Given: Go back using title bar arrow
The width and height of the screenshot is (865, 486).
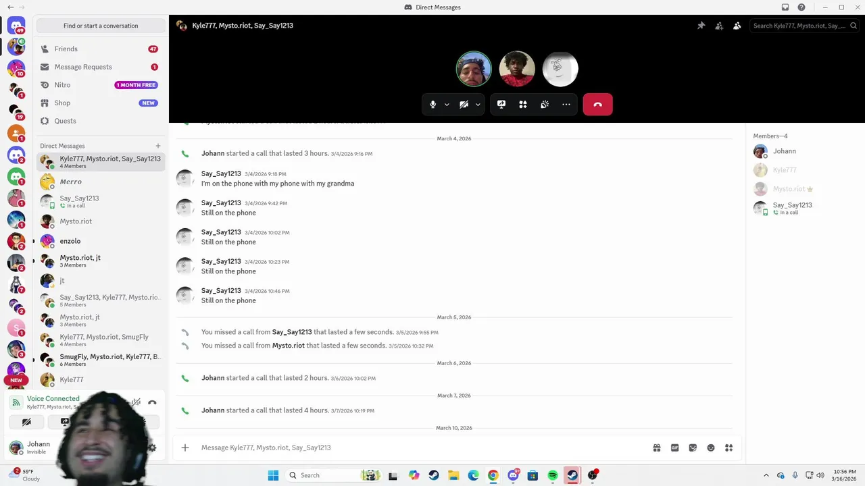Looking at the screenshot, I should (x=10, y=7).
